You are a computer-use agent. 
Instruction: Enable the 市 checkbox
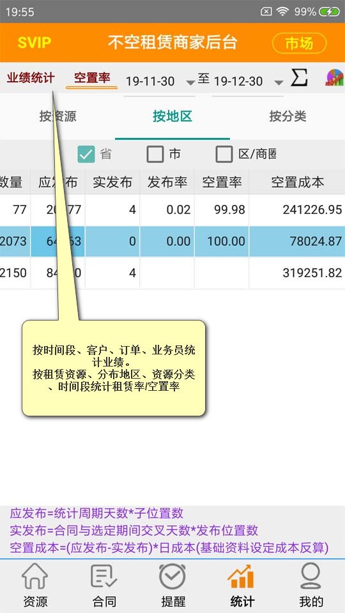(155, 154)
